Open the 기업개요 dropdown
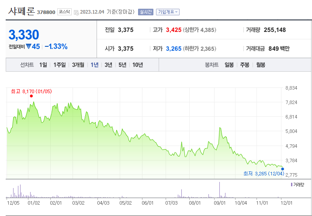Viewport: 312px width, 216px height. [x=168, y=12]
